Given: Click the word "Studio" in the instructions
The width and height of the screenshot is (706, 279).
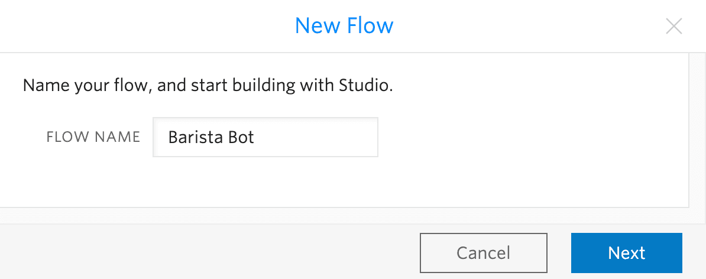Looking at the screenshot, I should pos(363,86).
